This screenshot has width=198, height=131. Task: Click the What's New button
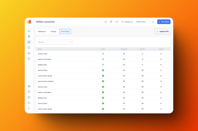141,22
